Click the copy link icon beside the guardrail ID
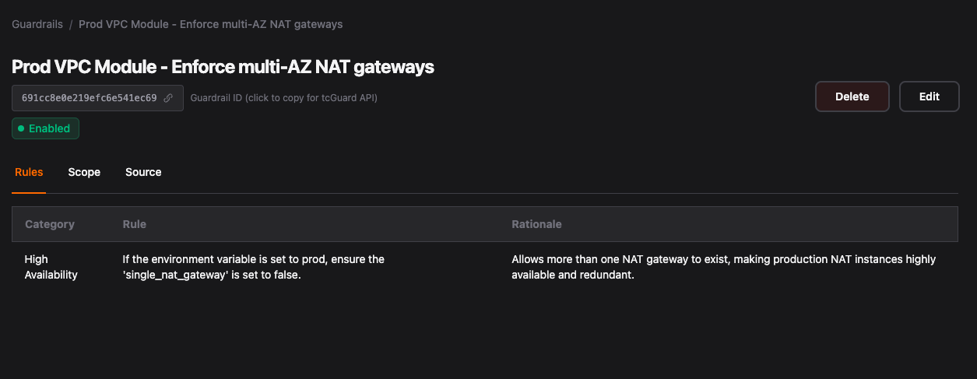Screen dimensions: 977x379 tap(168, 98)
